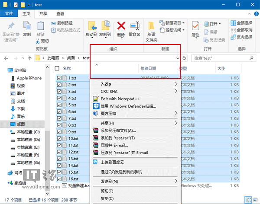Click the Properties (属性) icon
This screenshot has width=260, height=204.
(195, 27)
